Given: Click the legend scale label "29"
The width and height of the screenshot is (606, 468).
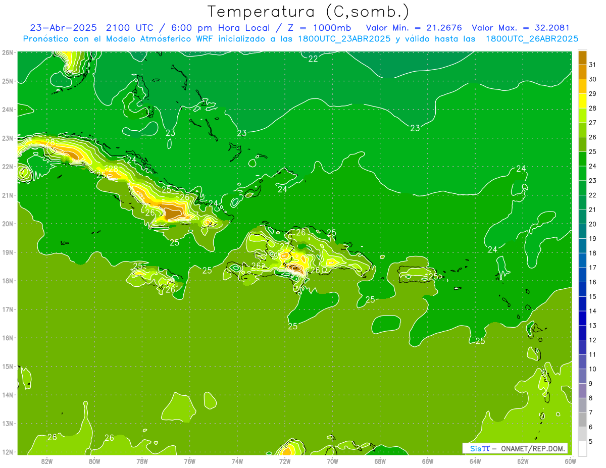Looking at the screenshot, I should point(592,93).
